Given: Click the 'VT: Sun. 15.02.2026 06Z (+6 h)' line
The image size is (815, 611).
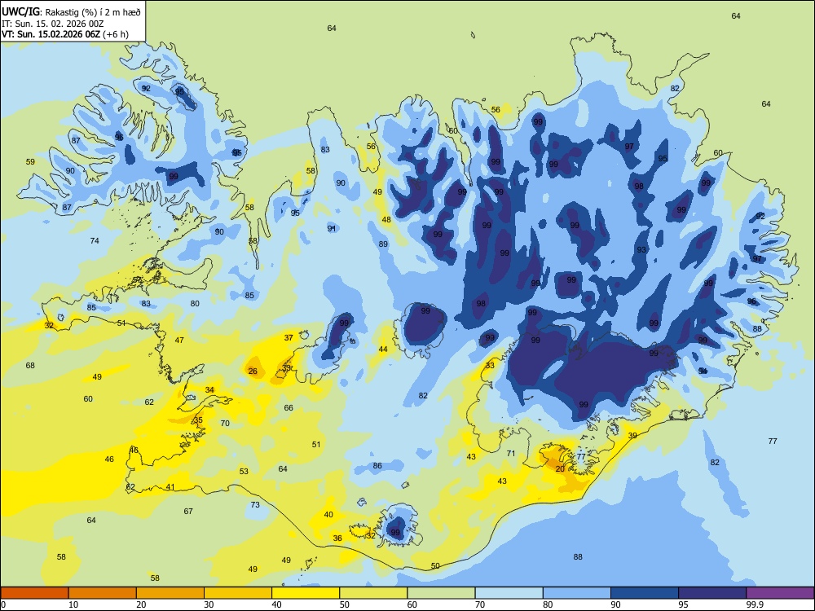Looking at the screenshot, I should pyautogui.click(x=65, y=34).
